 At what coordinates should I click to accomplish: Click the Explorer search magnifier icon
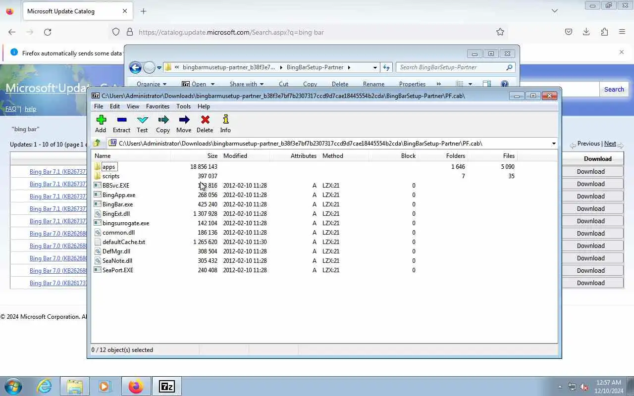(x=509, y=67)
